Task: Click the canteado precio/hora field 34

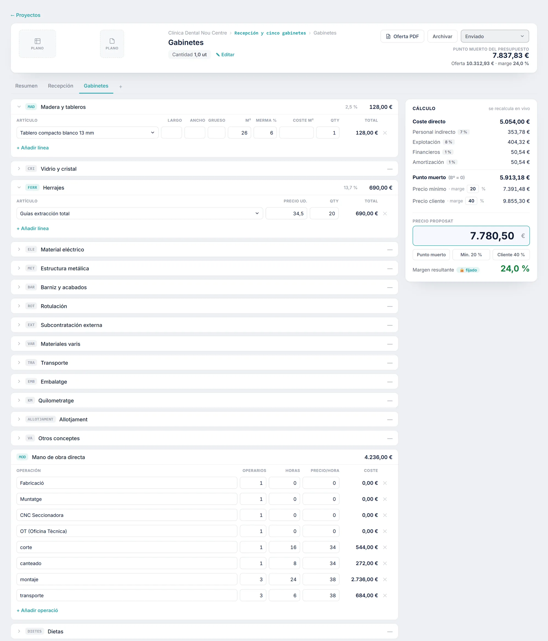Action: point(321,563)
